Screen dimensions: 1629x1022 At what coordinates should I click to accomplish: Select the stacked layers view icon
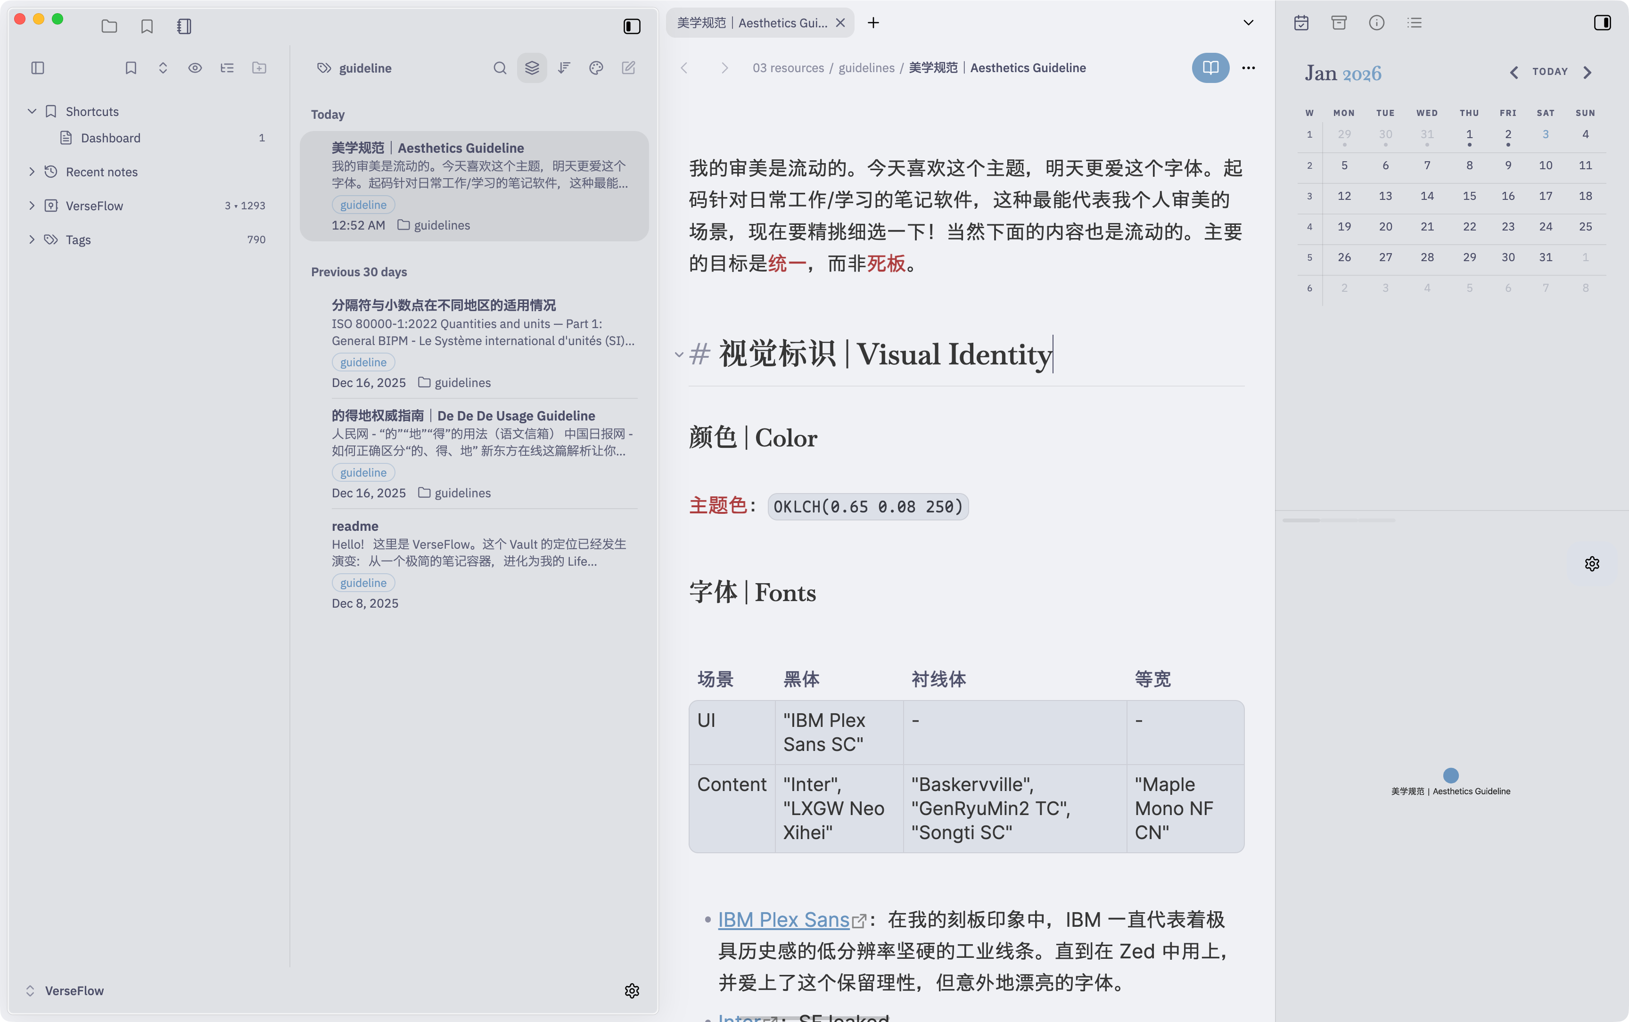pos(531,67)
